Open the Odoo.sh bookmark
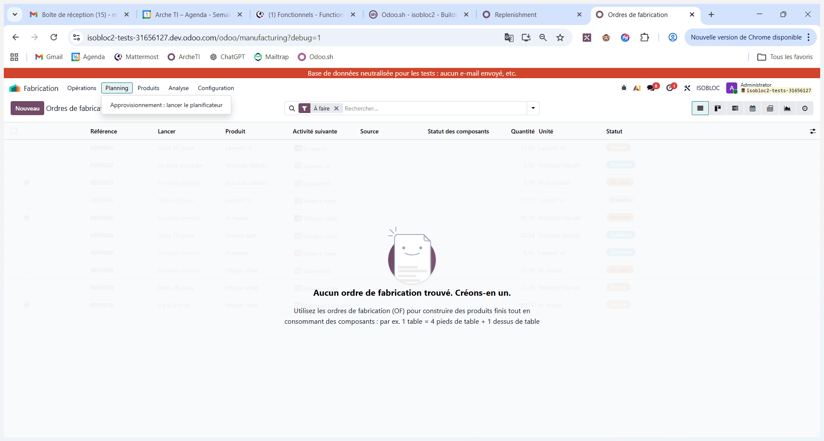The height and width of the screenshot is (441, 824). [315, 57]
